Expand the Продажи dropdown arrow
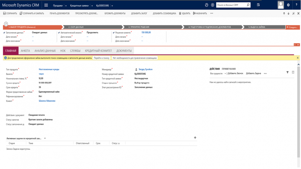Image resolution: width=301 pixels, height=169 pixels. [x=66, y=6]
